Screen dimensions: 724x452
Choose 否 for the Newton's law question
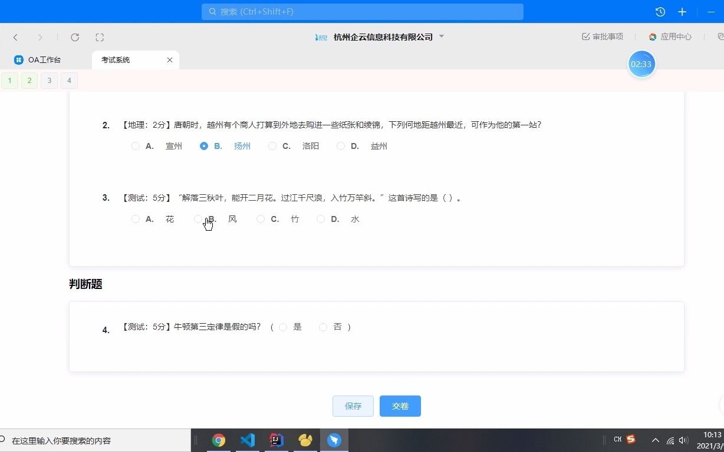pos(322,327)
